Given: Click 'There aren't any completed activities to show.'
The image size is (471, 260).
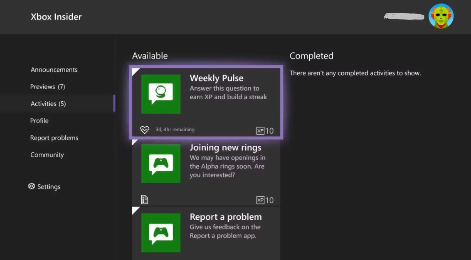Looking at the screenshot, I should tap(355, 73).
